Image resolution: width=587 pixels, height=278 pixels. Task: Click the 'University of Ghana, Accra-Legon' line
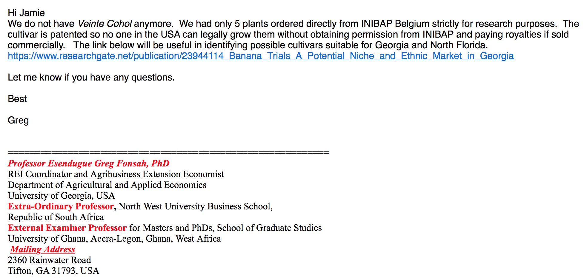[x=114, y=239]
